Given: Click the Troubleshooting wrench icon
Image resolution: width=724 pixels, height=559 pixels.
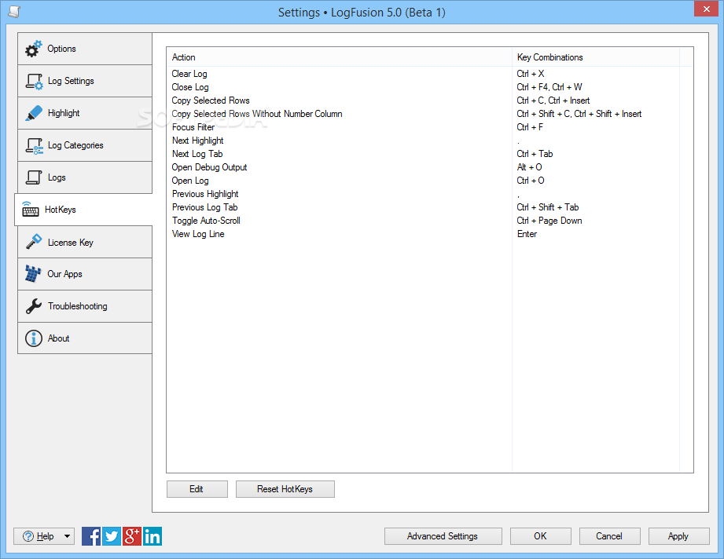Looking at the screenshot, I should 34,306.
